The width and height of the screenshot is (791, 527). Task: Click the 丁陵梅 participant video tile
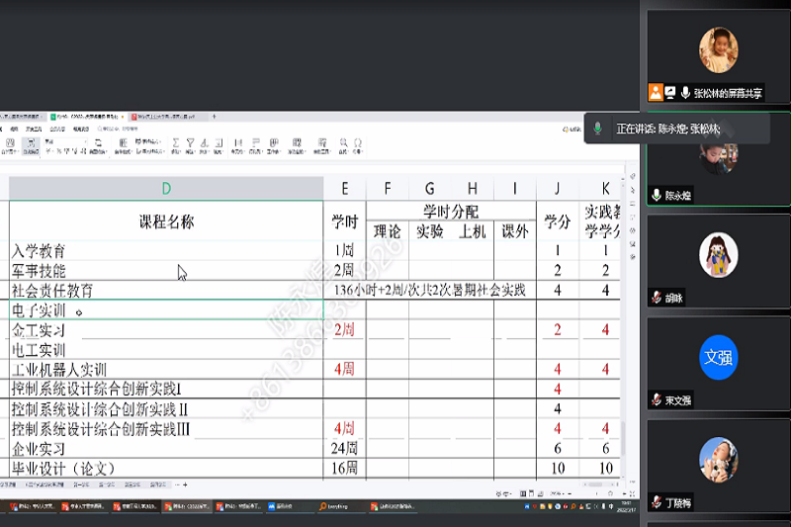coord(719,466)
